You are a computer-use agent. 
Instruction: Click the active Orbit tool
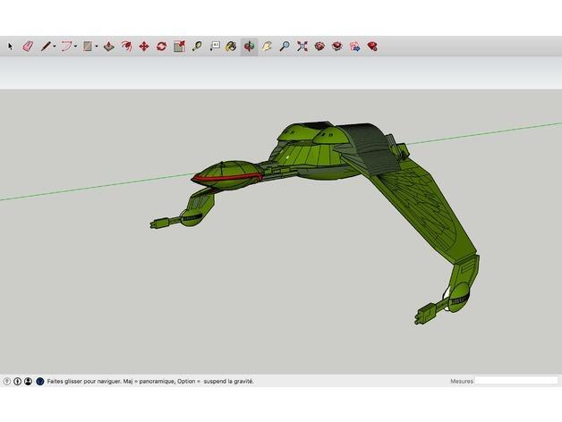(x=249, y=46)
